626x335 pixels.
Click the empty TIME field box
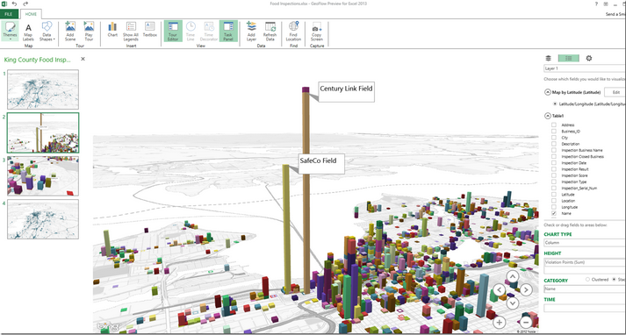(585, 308)
